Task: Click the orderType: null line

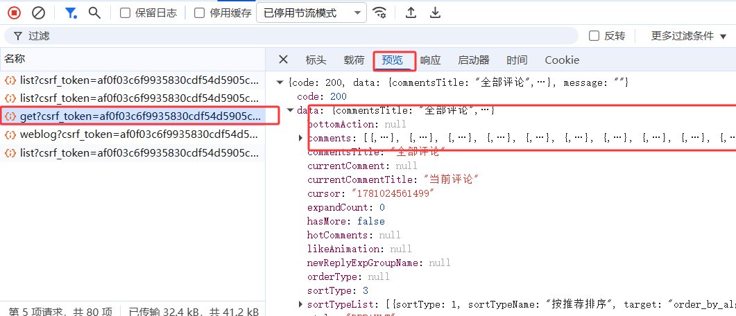Action: point(349,276)
